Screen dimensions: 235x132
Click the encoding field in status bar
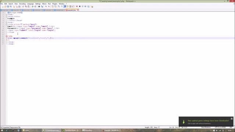220,127
